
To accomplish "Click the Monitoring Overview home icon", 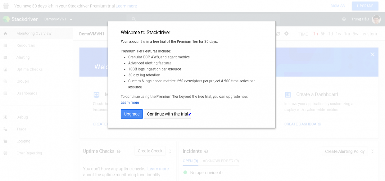I will tap(5, 33).
